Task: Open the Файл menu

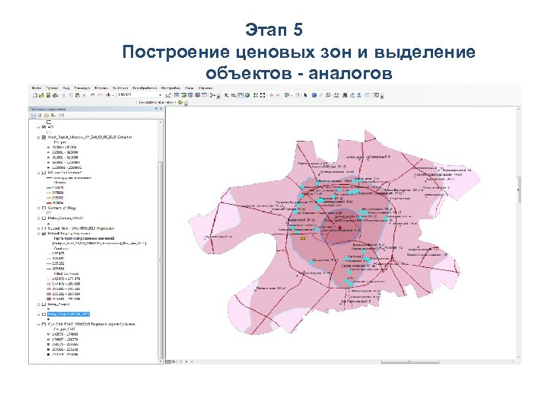Action: pos(37,88)
